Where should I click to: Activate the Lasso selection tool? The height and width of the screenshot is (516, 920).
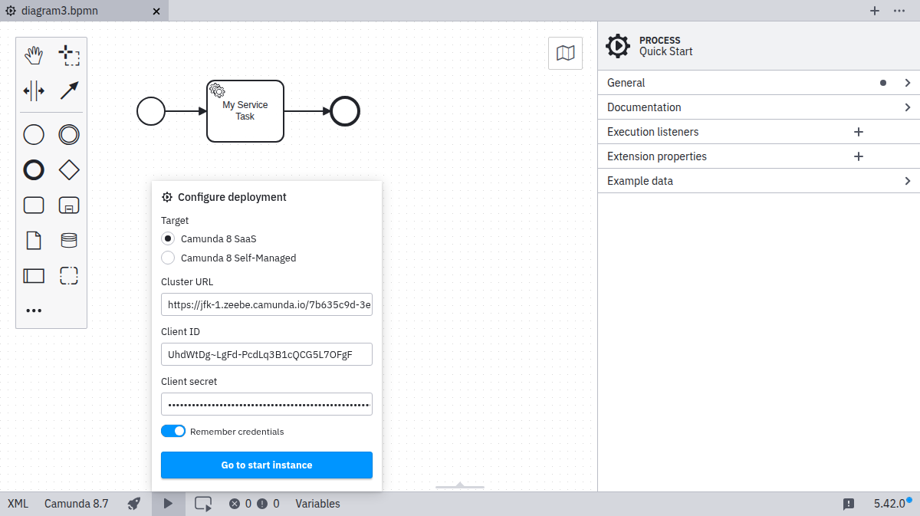click(69, 54)
